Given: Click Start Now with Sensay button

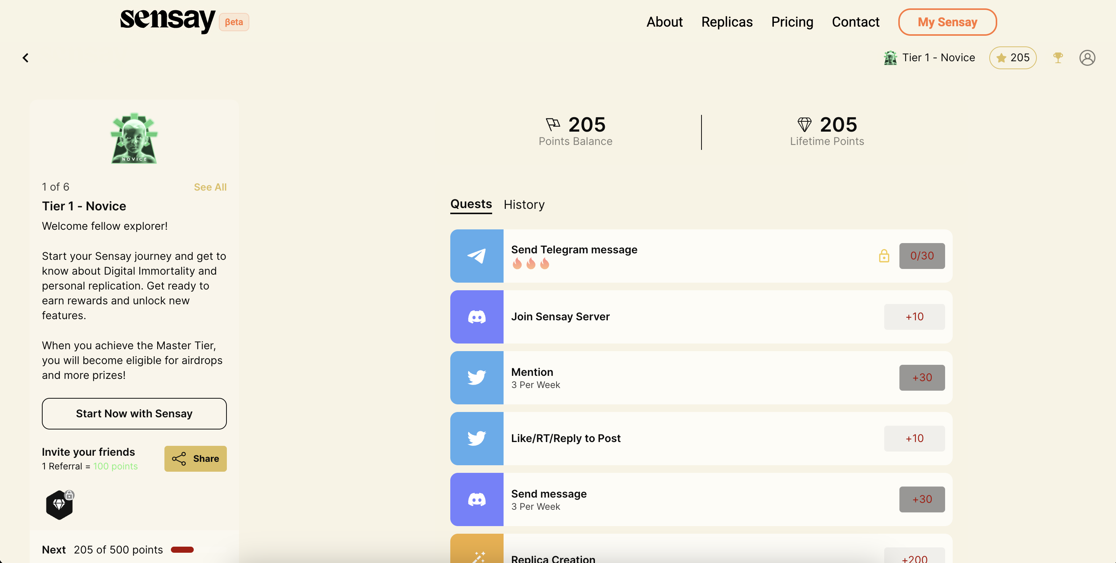Looking at the screenshot, I should [x=134, y=414].
